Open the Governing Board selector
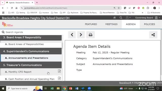 click(148, 18)
